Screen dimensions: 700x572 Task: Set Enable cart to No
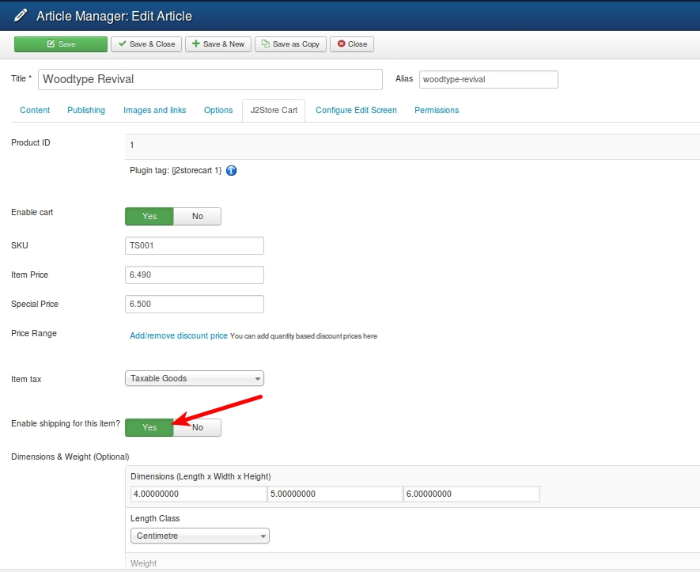(x=197, y=216)
